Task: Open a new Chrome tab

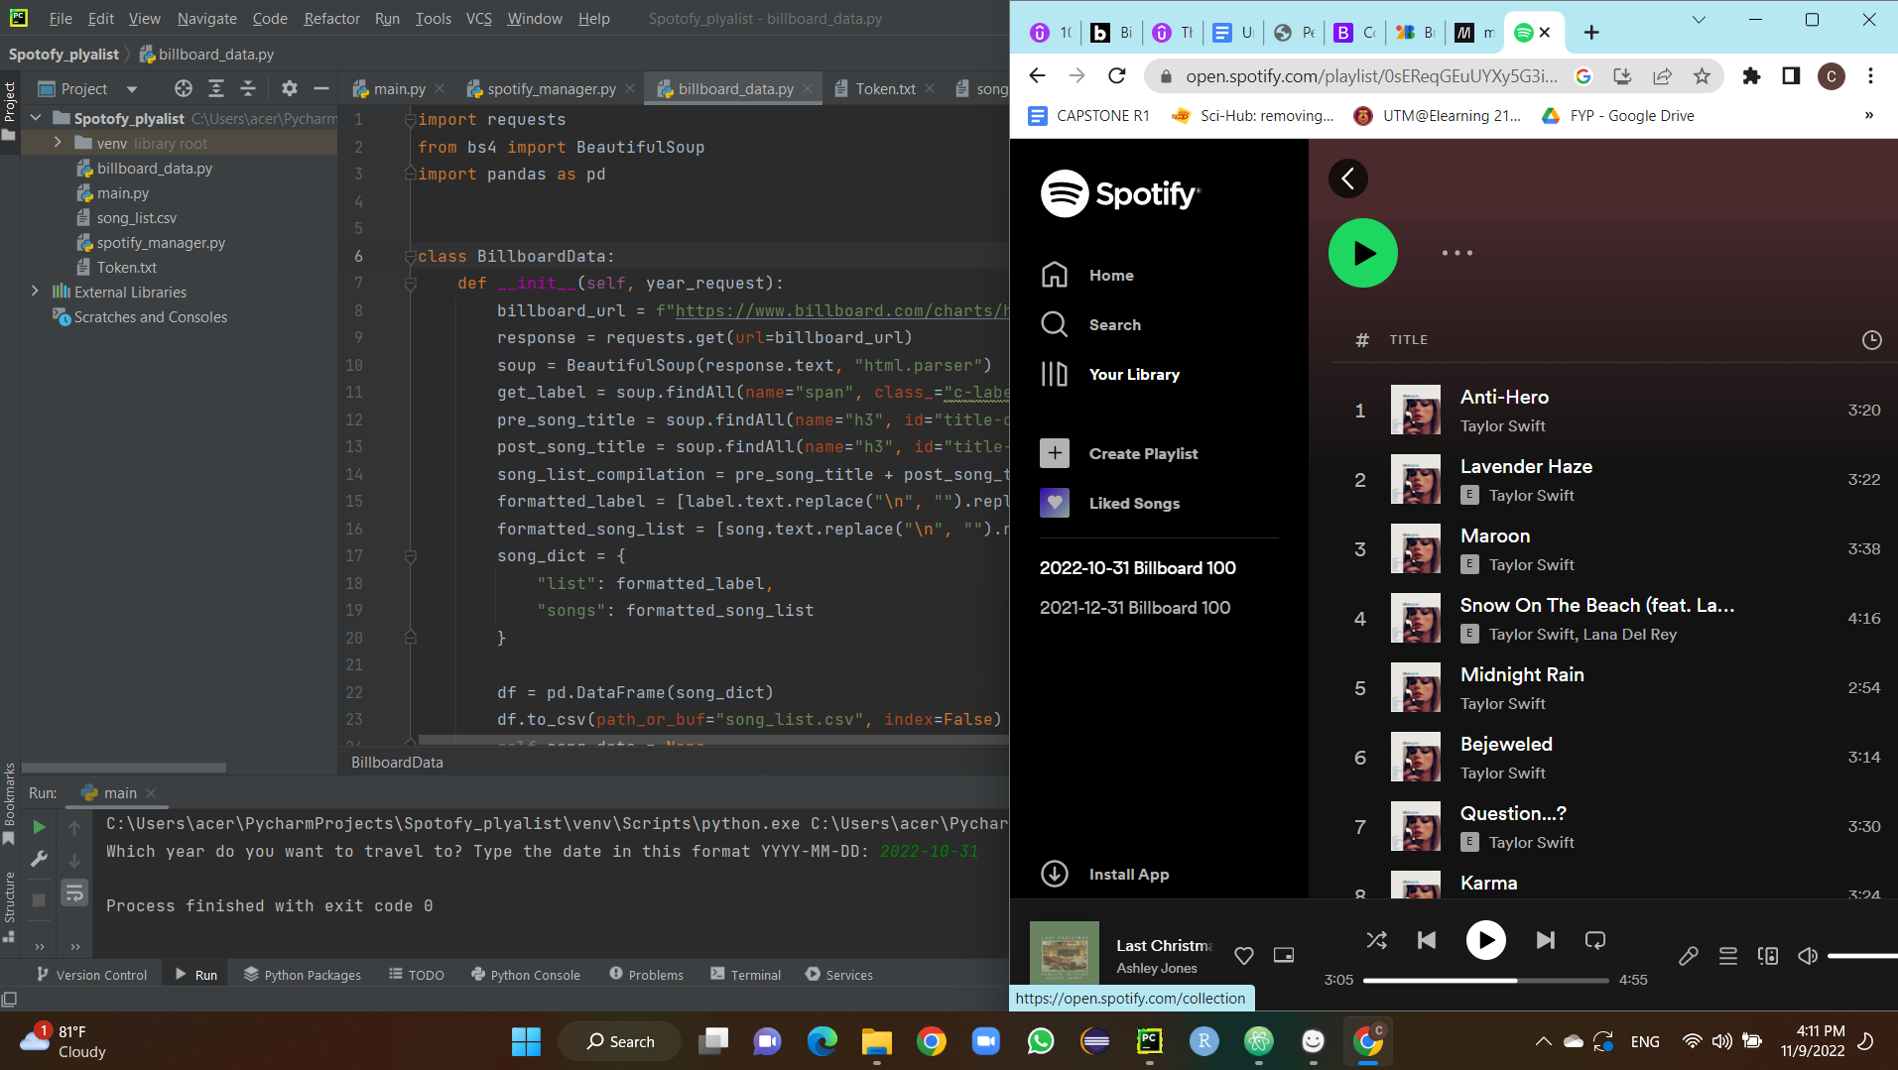Action: (x=1591, y=33)
